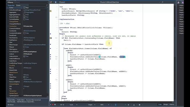Collapse the implementation section fold marker
The height and width of the screenshot is (107, 190).
point(59,19)
